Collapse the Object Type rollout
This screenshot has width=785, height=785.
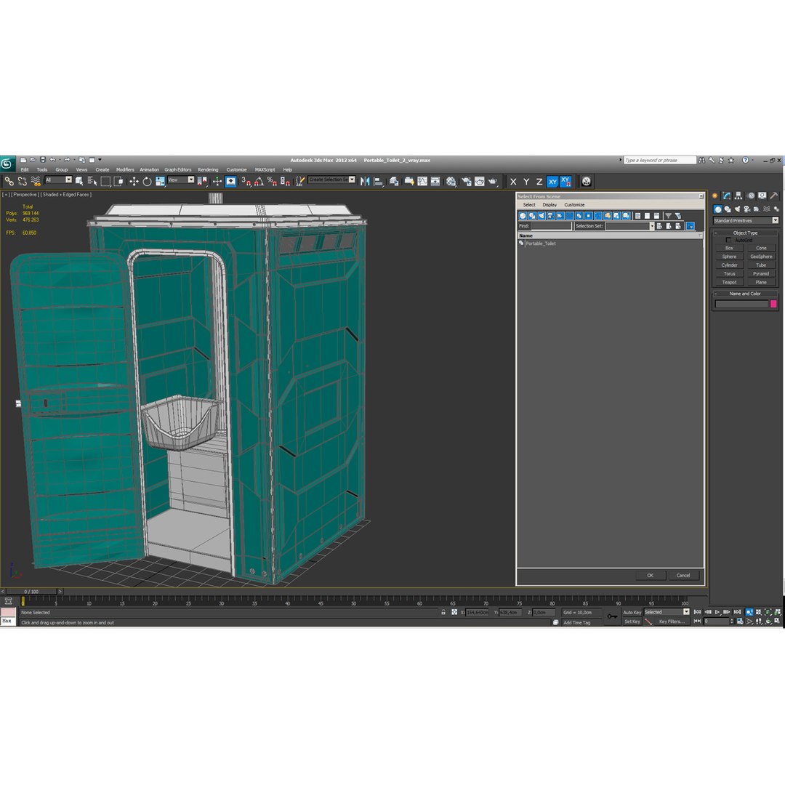pos(745,233)
